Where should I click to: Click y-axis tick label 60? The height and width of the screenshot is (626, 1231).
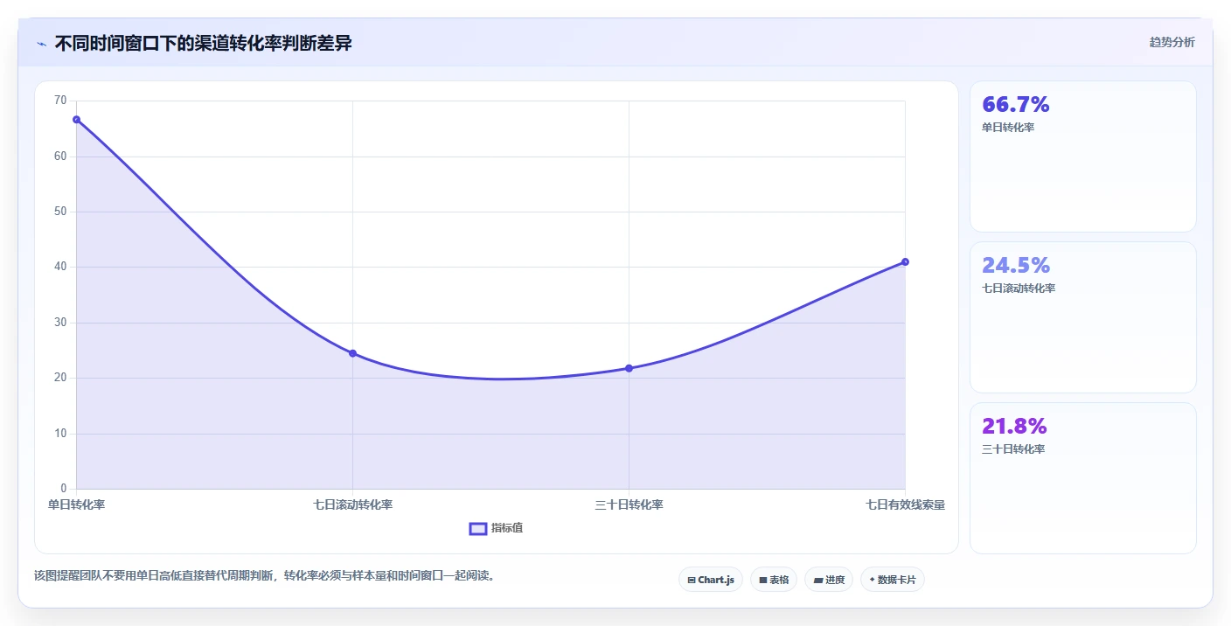[60, 156]
